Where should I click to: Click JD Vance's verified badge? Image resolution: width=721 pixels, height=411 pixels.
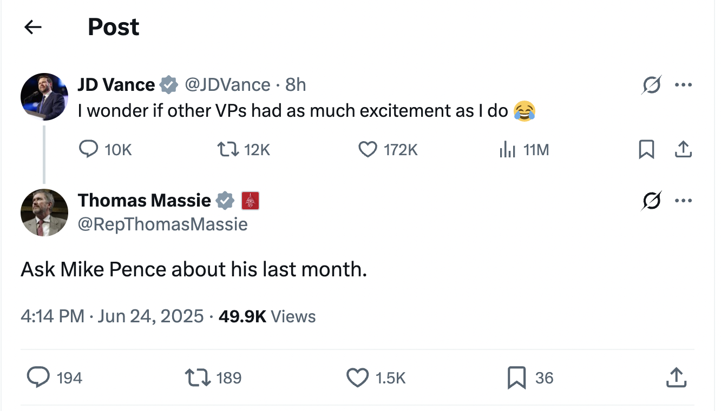click(x=169, y=84)
